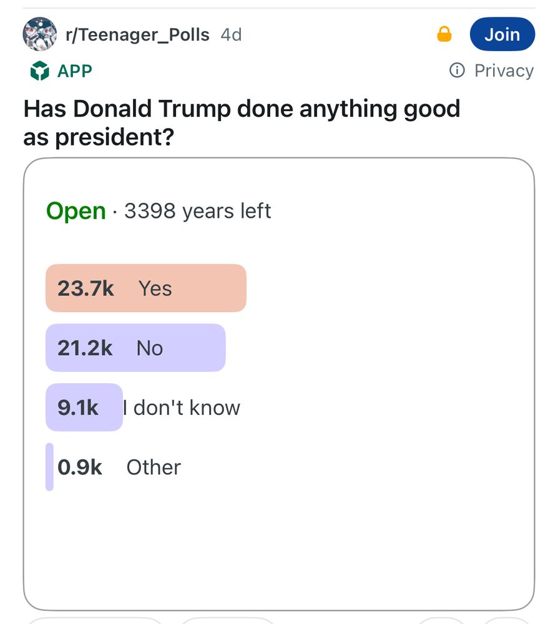Tap the 4d post timestamp
Image resolution: width=558 pixels, height=624 pixels.
(231, 35)
